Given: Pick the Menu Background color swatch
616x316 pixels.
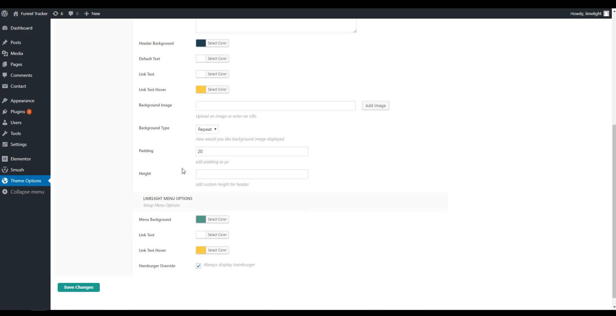Looking at the screenshot, I should (x=201, y=219).
